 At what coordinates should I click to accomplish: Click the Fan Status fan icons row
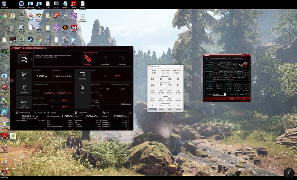(x=57, y=93)
